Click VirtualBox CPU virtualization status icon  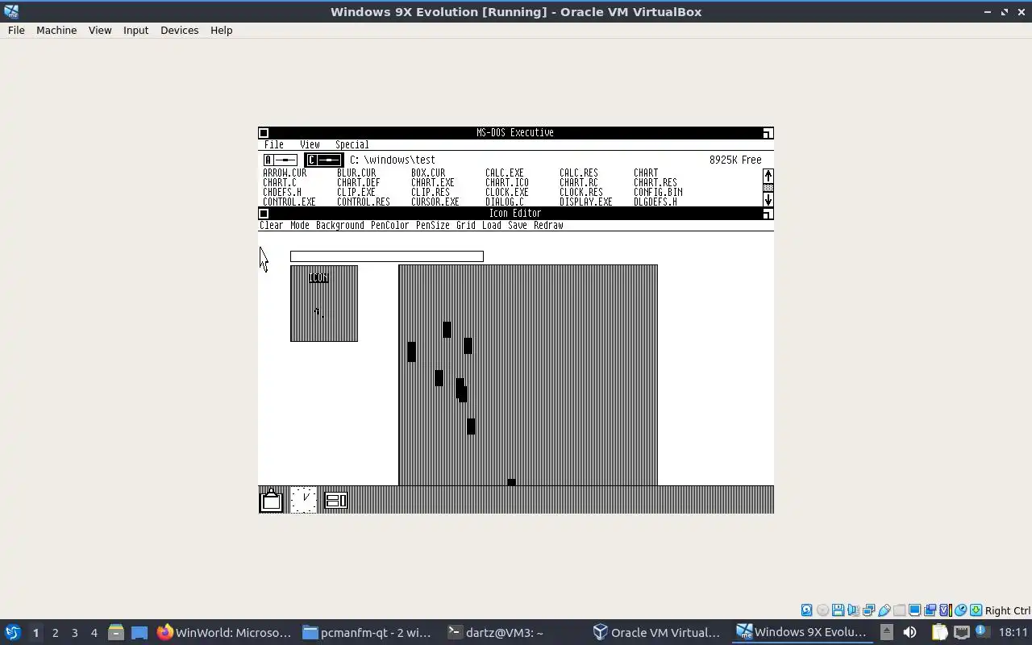click(x=945, y=610)
